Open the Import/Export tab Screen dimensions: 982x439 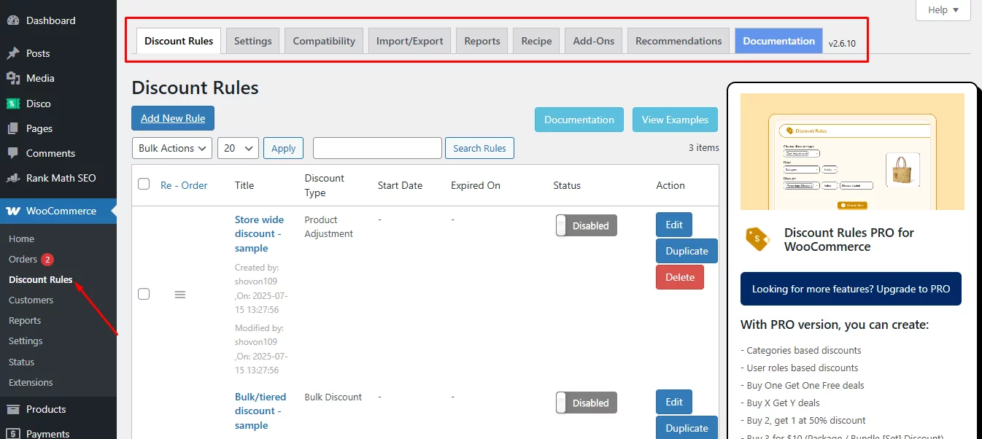(x=409, y=41)
